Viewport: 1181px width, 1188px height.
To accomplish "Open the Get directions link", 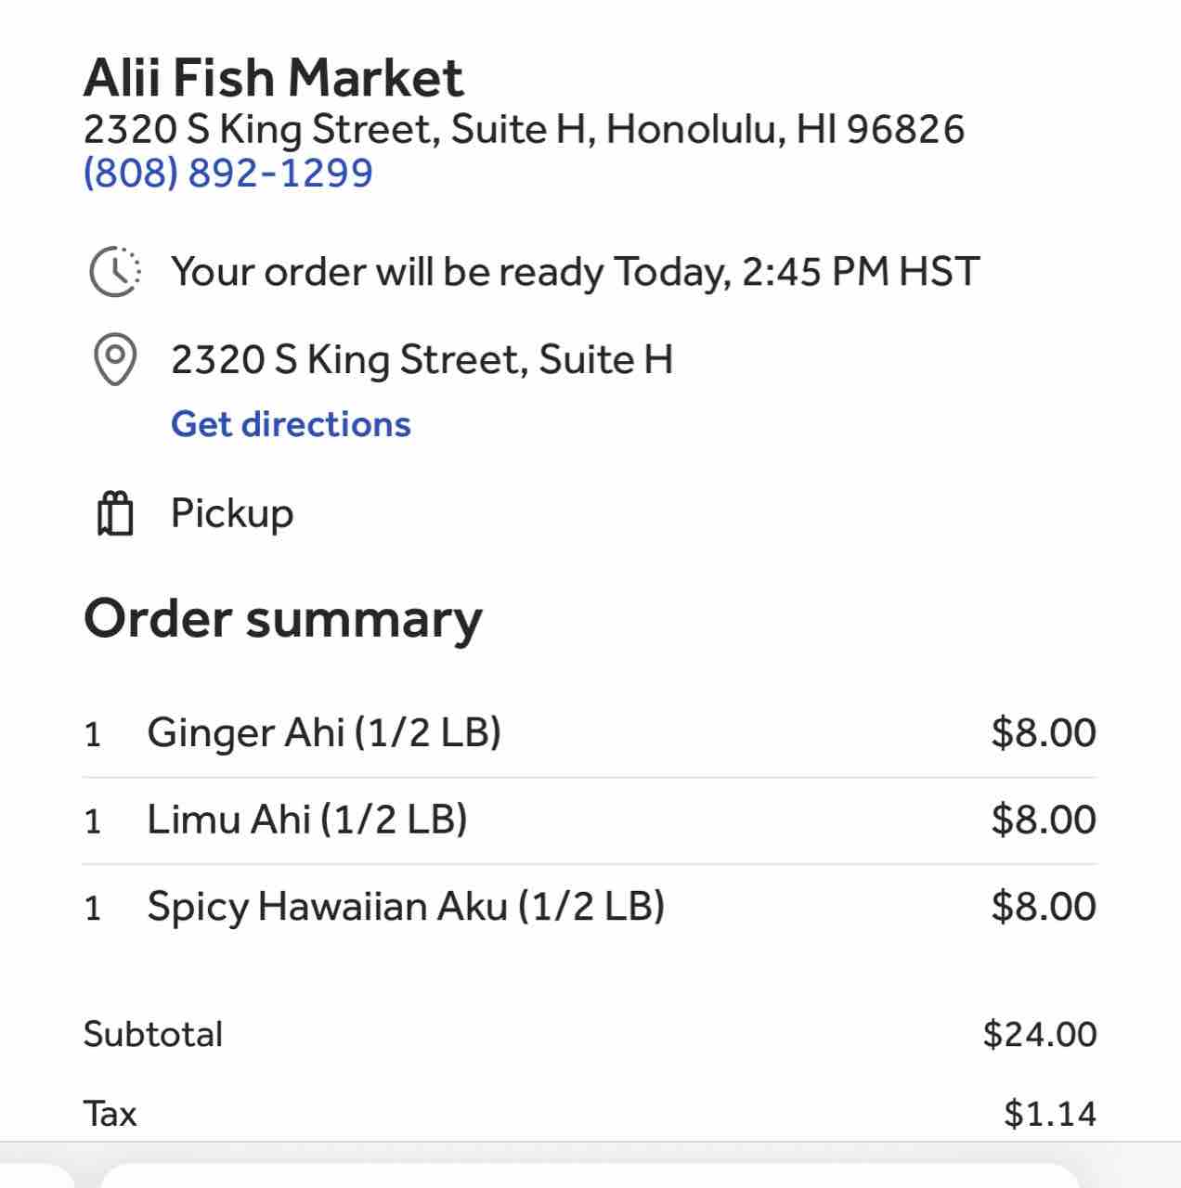I will click(291, 424).
